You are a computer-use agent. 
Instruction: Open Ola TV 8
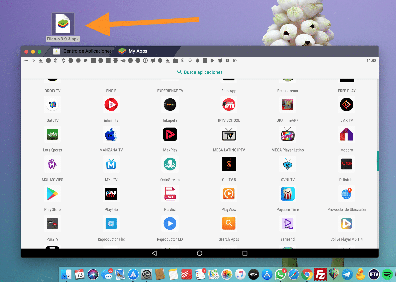click(x=229, y=164)
